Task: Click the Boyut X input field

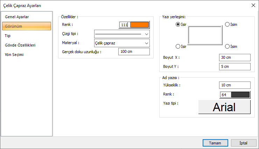Action: [235, 57]
